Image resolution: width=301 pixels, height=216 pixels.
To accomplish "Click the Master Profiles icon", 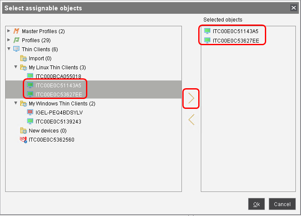I will point(17,31).
